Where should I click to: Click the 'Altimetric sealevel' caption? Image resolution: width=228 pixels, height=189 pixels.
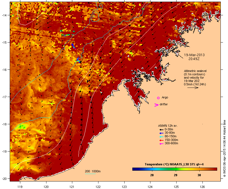pyautogui.click(x=195, y=71)
